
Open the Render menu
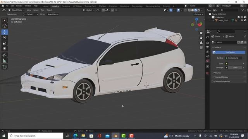click(x=19, y=6)
